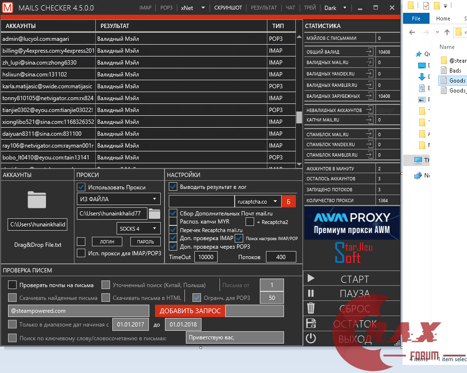467x373 pixels.
Task: Click the save icon next to ОСТАТОК
Action: tap(311, 324)
